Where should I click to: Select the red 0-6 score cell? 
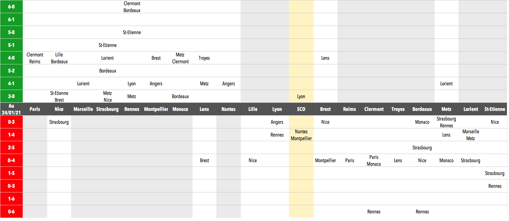11,211
